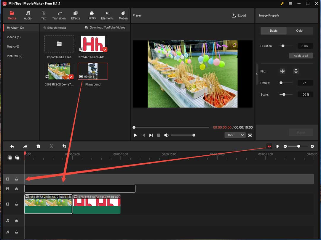Delete selection with the trash icon
321x240 pixels.
(38, 146)
